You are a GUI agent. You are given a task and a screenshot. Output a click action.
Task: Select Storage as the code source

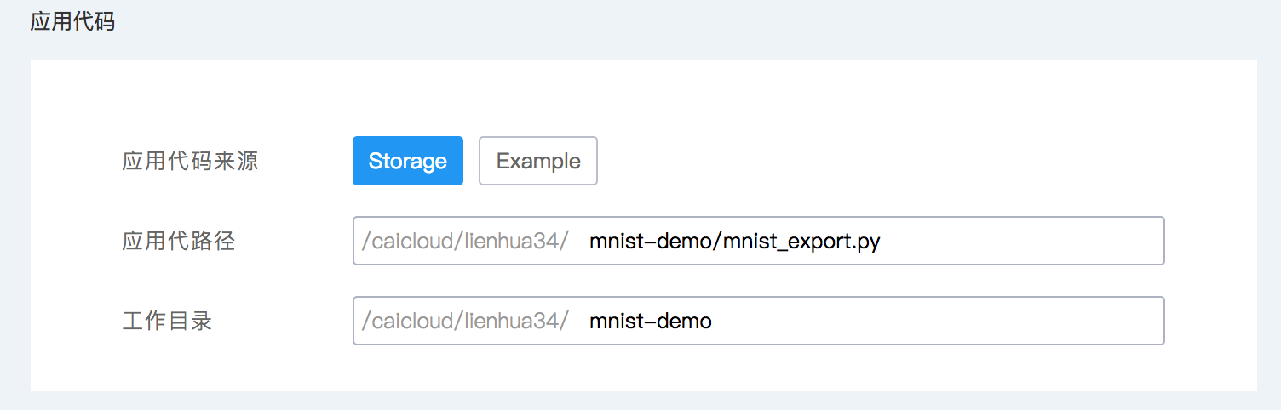click(407, 161)
